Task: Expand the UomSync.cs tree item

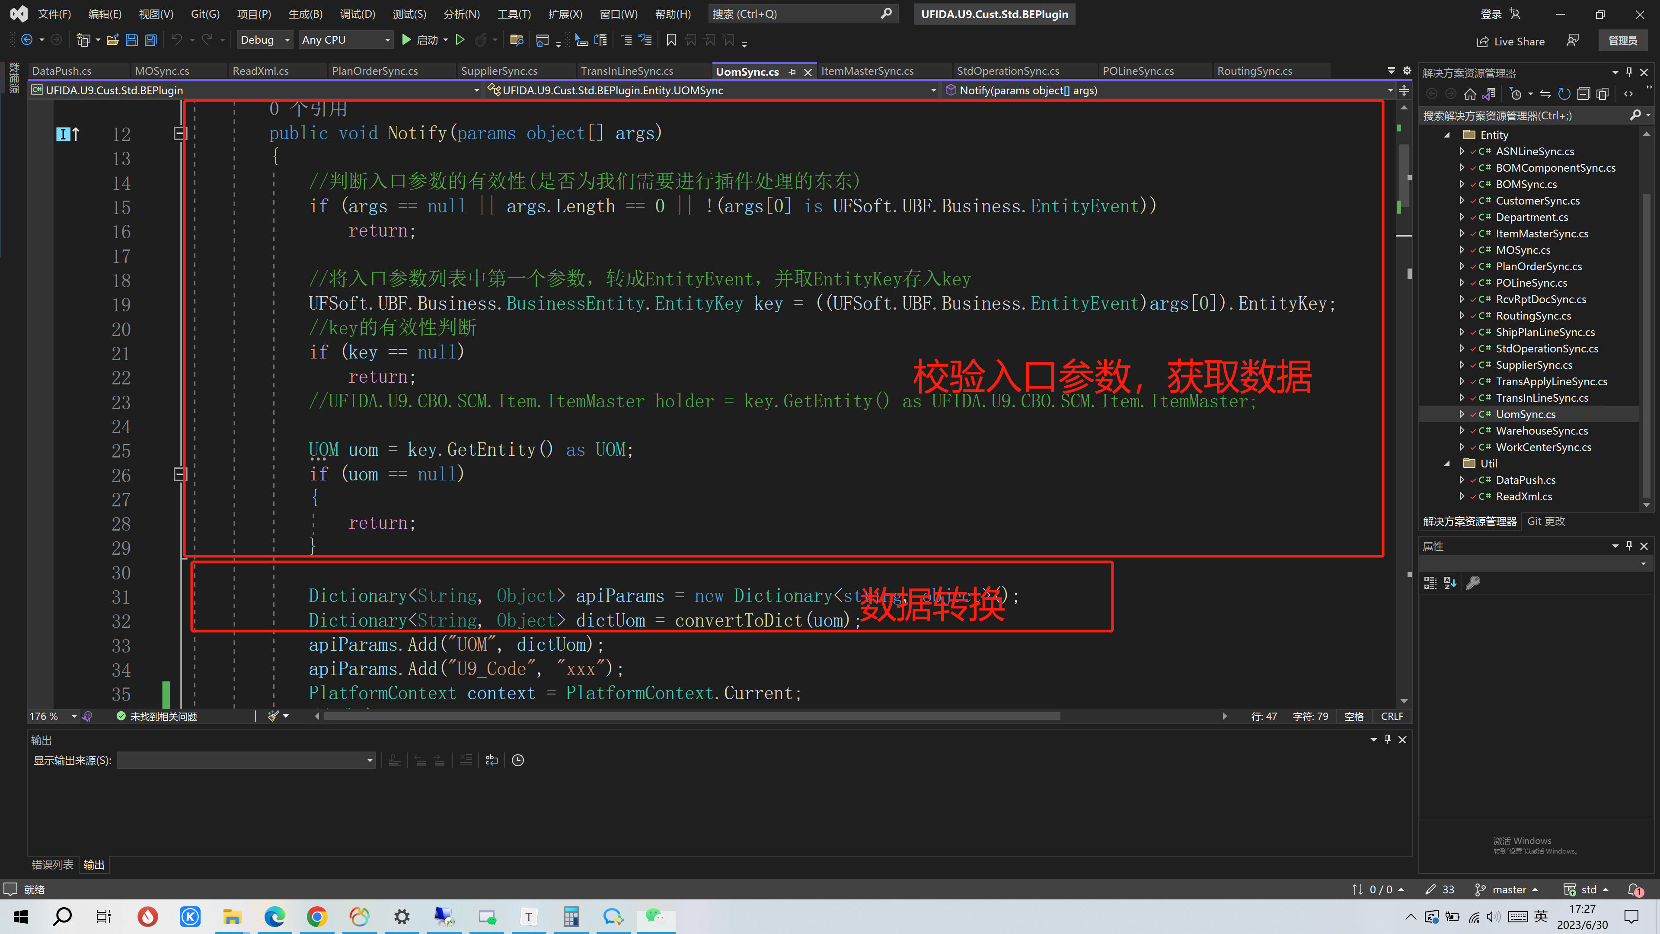Action: coord(1462,414)
